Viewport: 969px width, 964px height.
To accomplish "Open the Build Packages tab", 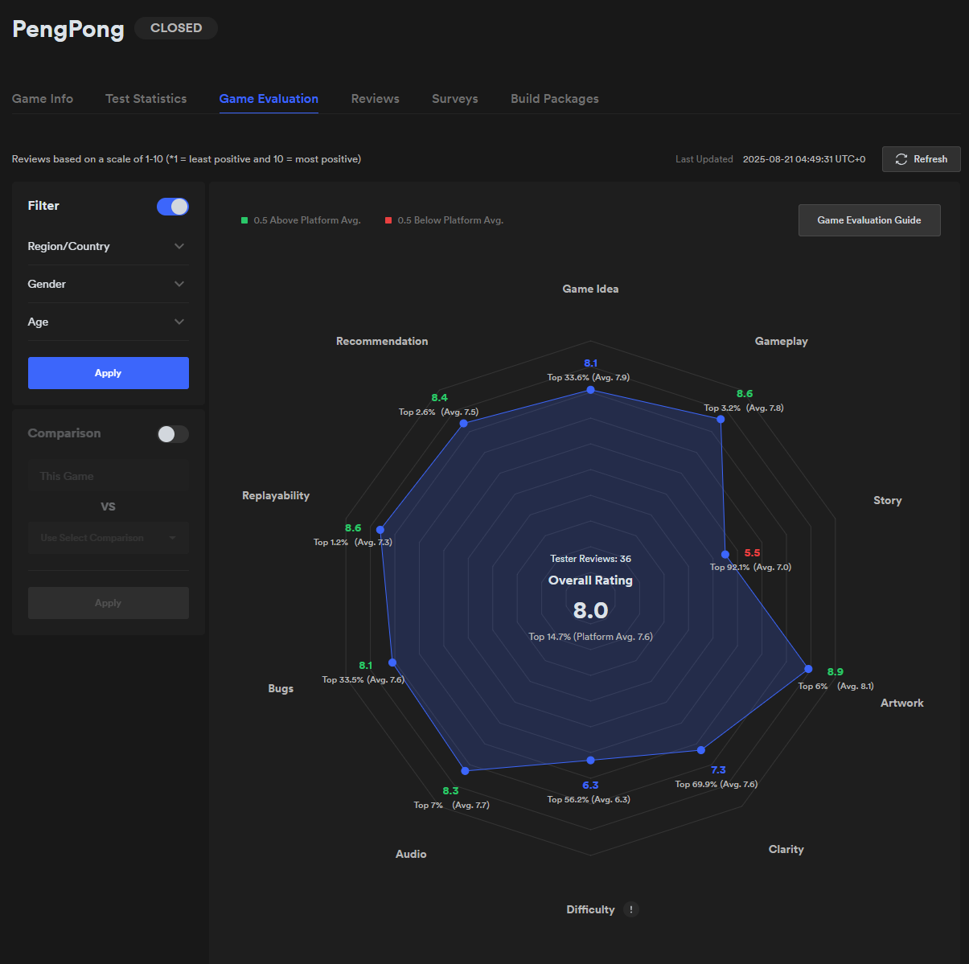I will [x=555, y=99].
